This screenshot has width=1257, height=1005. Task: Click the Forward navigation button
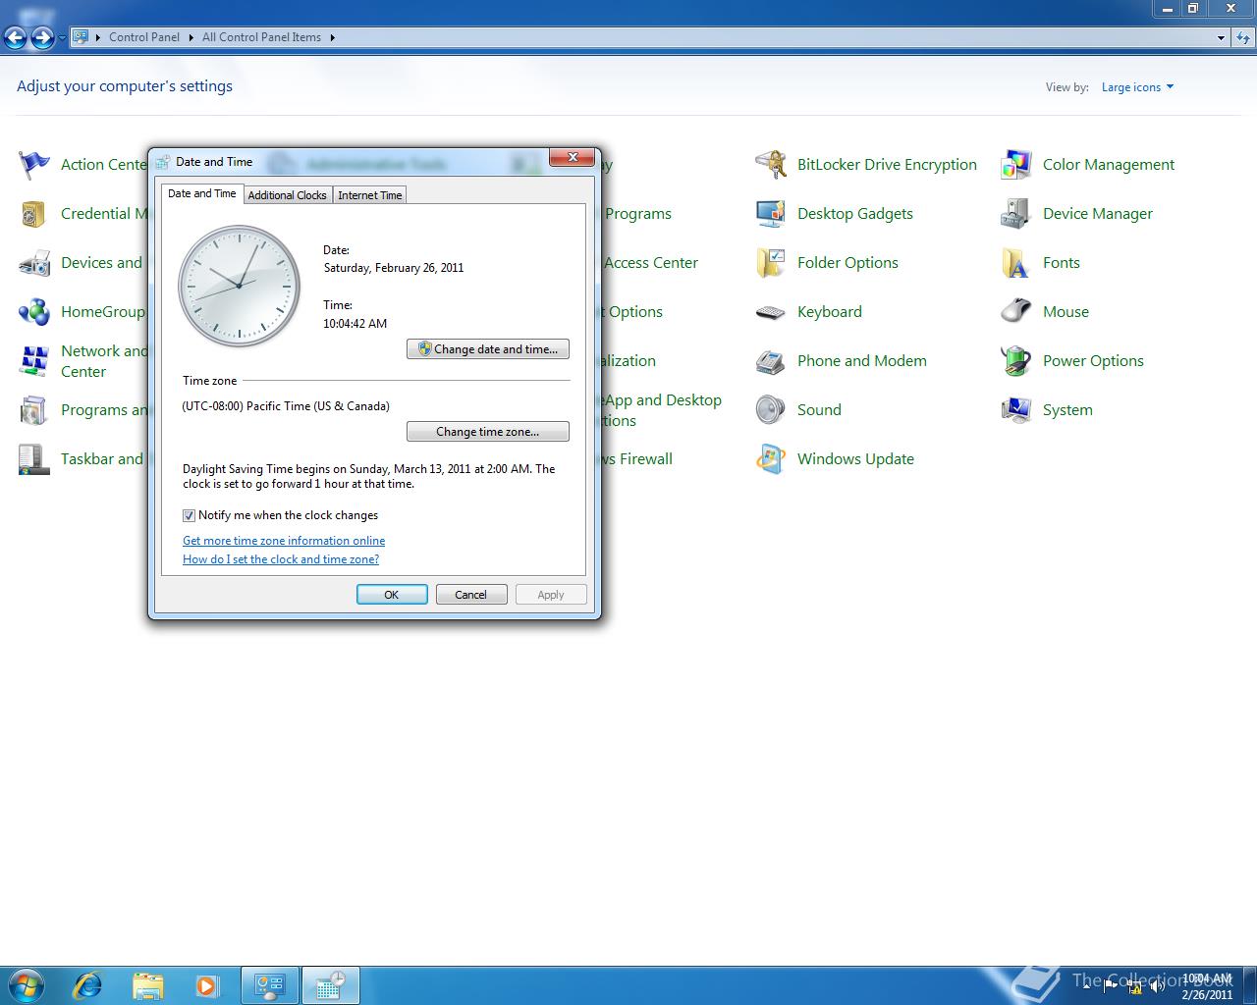pos(42,37)
